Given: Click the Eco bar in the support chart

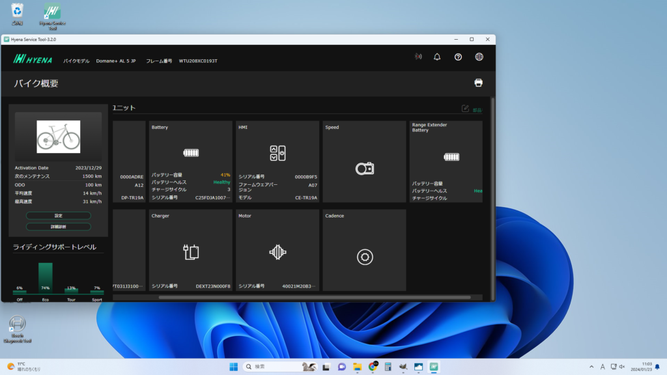Looking at the screenshot, I should 45,278.
